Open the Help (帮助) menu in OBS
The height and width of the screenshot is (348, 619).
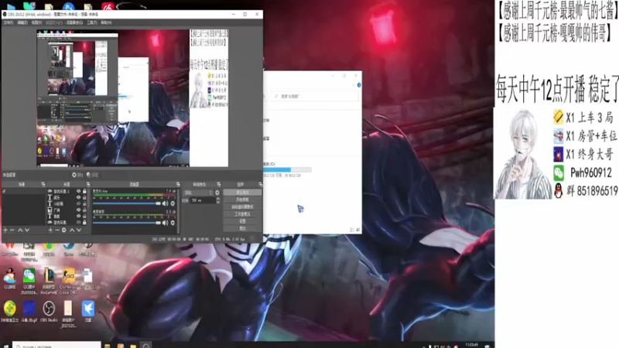[x=106, y=22]
